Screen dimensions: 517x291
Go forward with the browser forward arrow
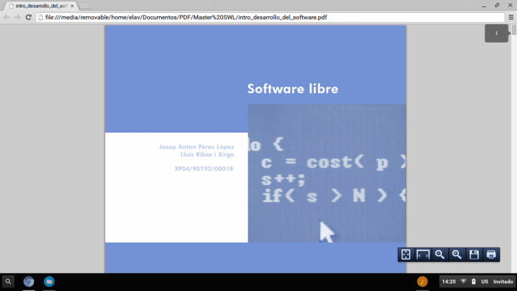[17, 17]
